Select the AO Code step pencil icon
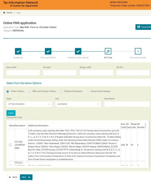 point(108,51)
